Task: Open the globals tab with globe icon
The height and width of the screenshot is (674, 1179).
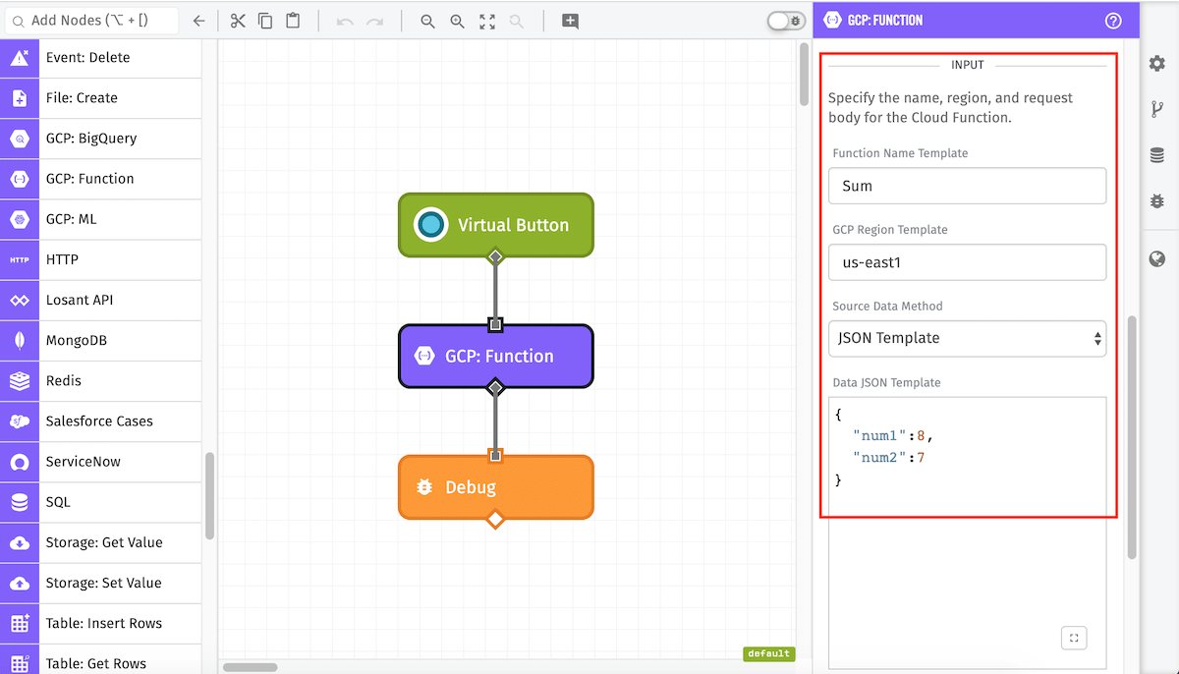Action: point(1157,259)
